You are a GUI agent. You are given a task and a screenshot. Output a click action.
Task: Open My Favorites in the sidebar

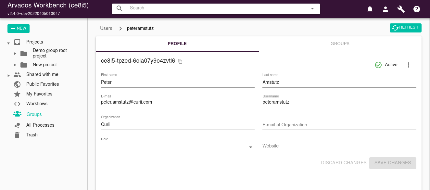point(39,94)
